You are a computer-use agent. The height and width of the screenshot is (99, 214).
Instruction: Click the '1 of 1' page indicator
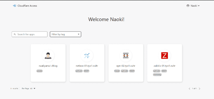click(x=194, y=89)
